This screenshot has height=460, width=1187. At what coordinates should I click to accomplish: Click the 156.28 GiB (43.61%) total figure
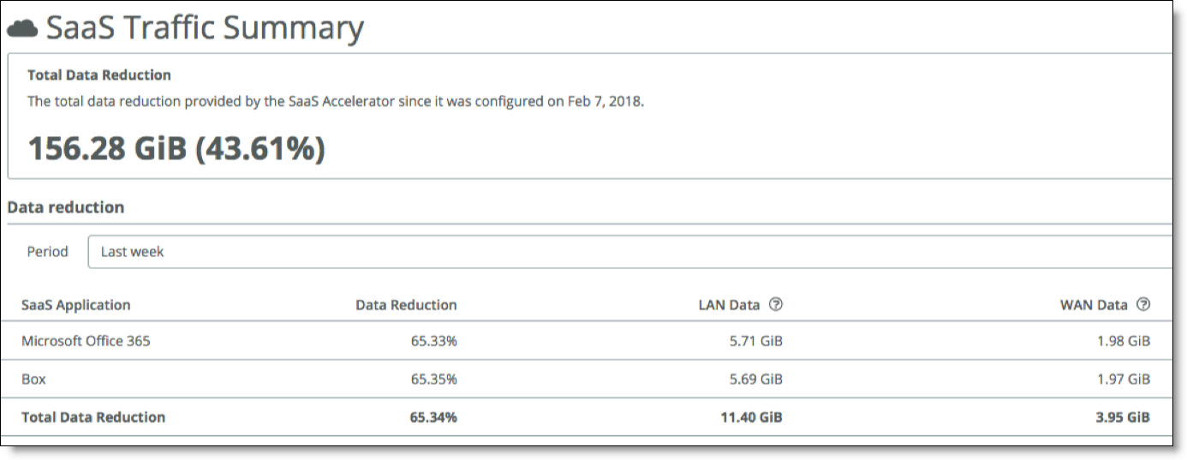[176, 148]
